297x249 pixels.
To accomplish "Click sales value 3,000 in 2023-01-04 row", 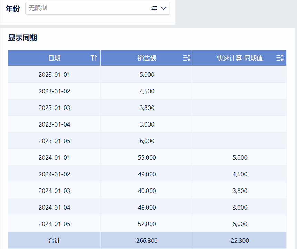I will [x=147, y=124].
